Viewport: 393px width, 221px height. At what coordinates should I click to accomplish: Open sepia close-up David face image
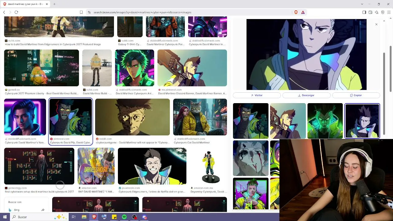point(132,117)
